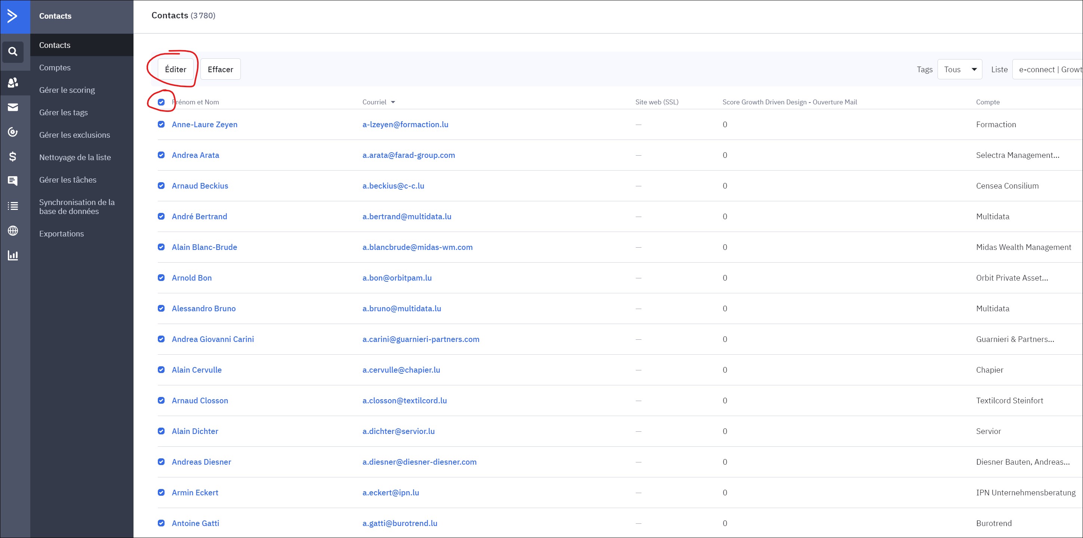The width and height of the screenshot is (1083, 538).
Task: Click the Éditer button
Action: point(176,70)
